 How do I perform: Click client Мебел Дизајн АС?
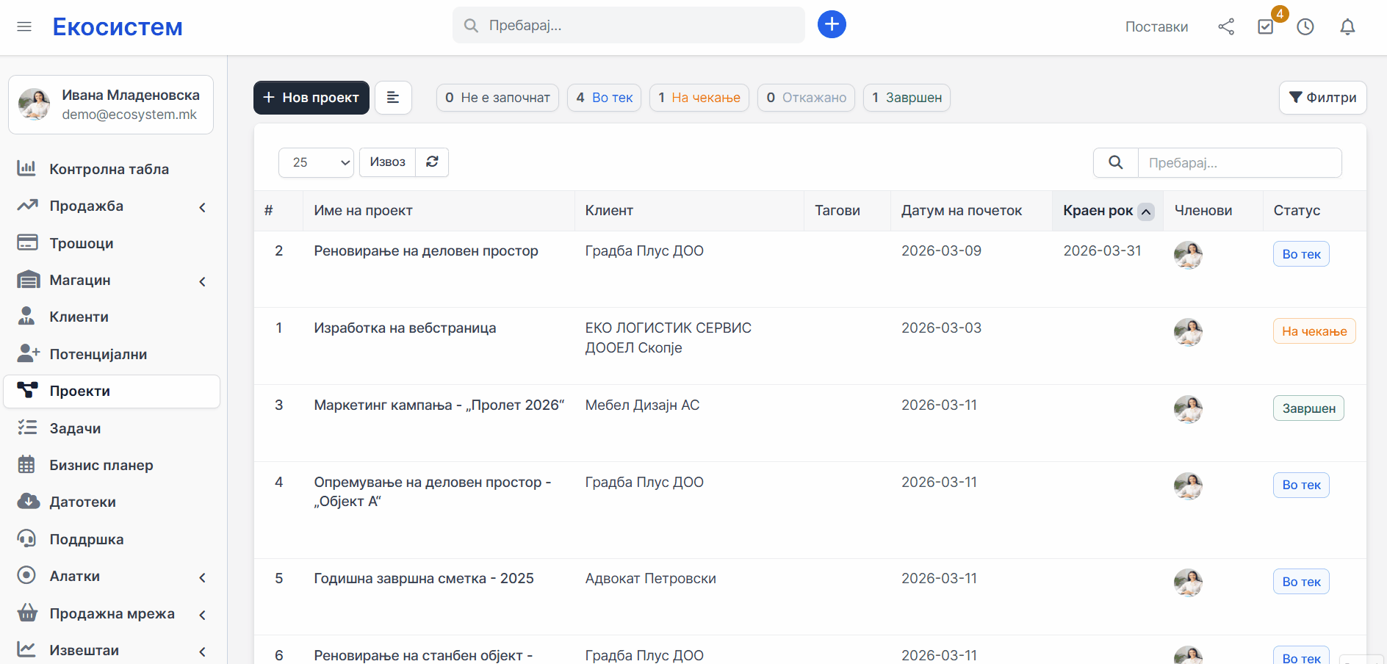pyautogui.click(x=642, y=405)
